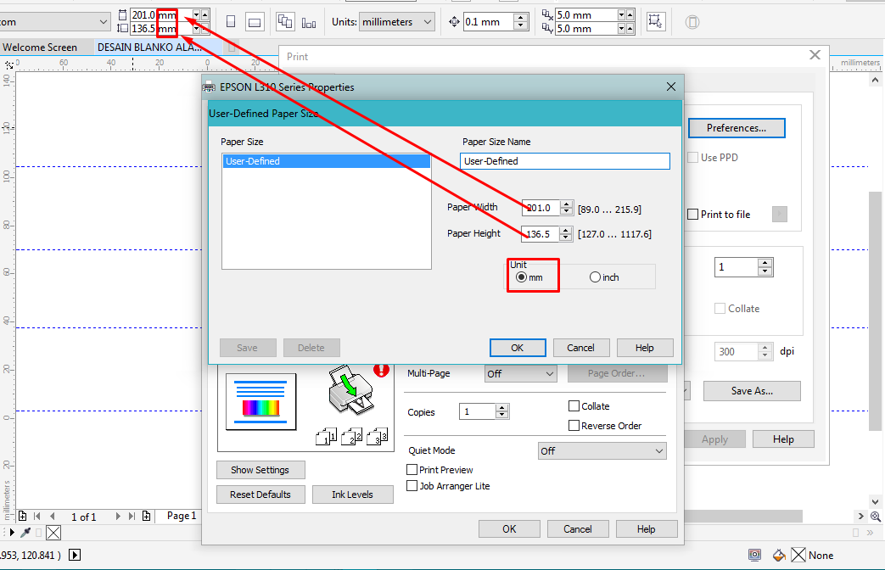Open the Units millimeters dropdown
The width and height of the screenshot is (885, 570).
click(397, 22)
